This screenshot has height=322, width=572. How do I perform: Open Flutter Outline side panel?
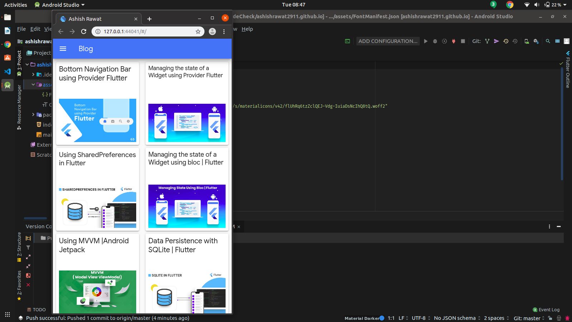coord(568,70)
